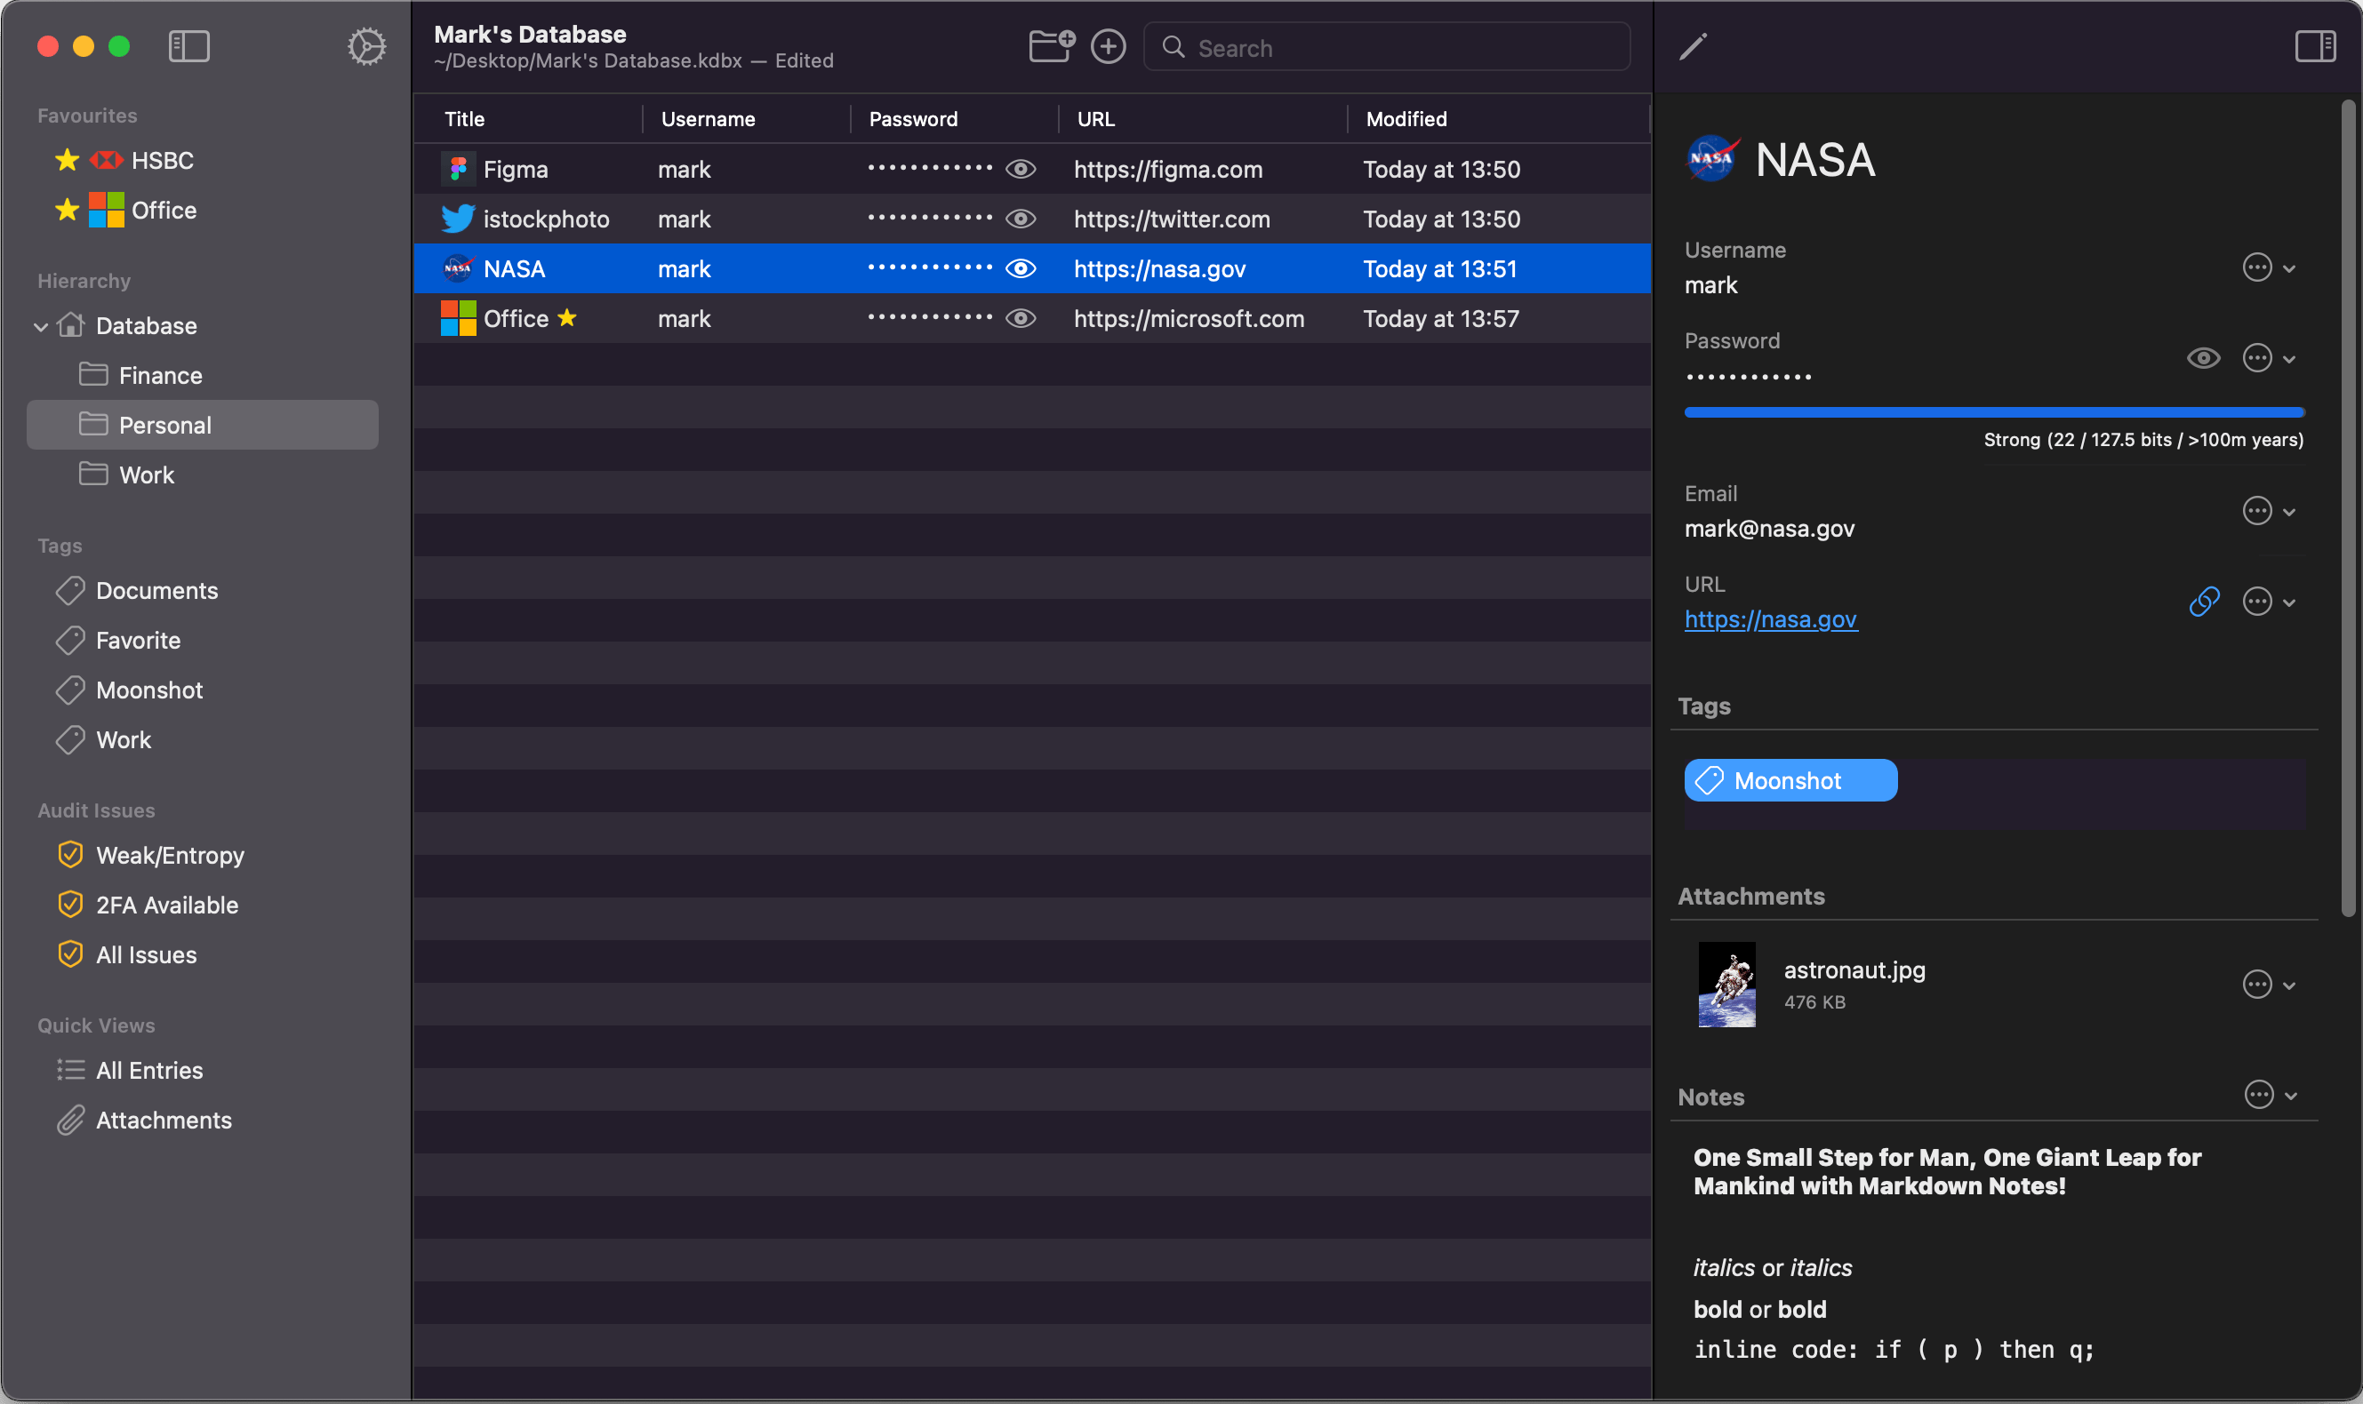Show the Office row password
The image size is (2363, 1404).
click(x=1021, y=319)
